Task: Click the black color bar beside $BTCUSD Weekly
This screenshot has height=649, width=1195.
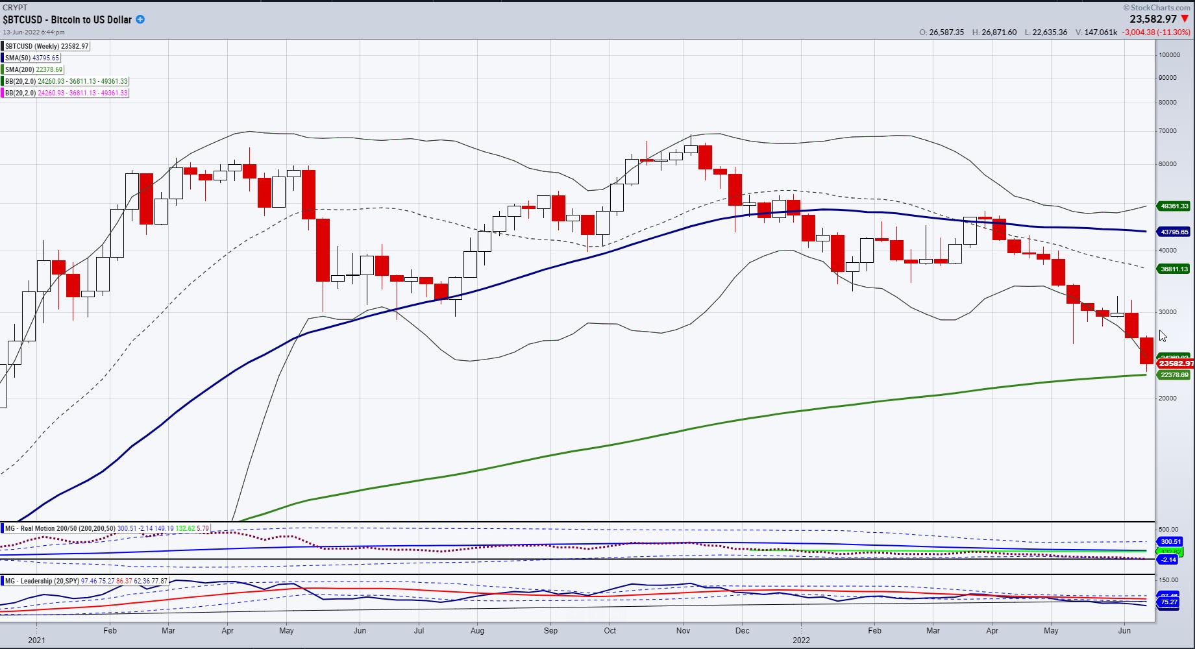Action: pyautogui.click(x=2, y=46)
